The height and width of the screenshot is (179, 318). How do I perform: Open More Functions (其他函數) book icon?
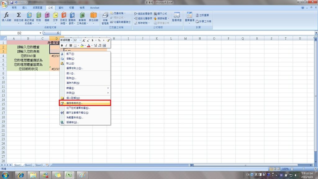[93, 15]
